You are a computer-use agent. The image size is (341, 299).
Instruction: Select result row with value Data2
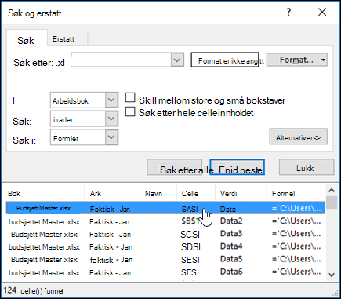165,221
